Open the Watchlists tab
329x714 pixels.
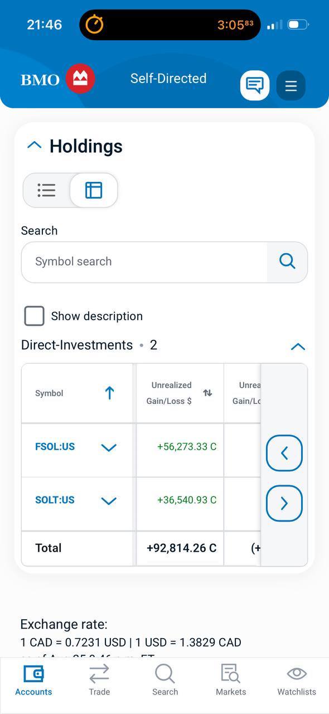(297, 680)
